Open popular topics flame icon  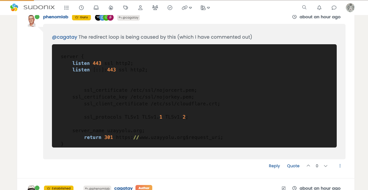click(x=111, y=8)
